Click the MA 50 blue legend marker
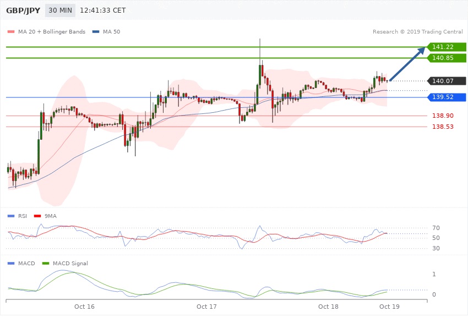Screen dimensions: 468x317 [x=96, y=32]
